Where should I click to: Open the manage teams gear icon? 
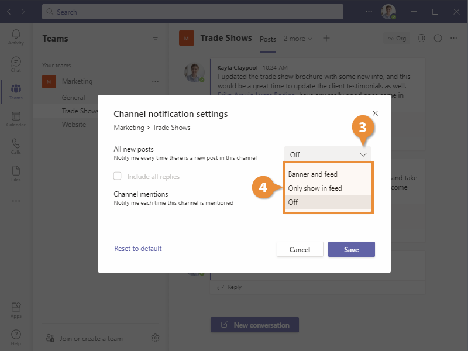(155, 338)
